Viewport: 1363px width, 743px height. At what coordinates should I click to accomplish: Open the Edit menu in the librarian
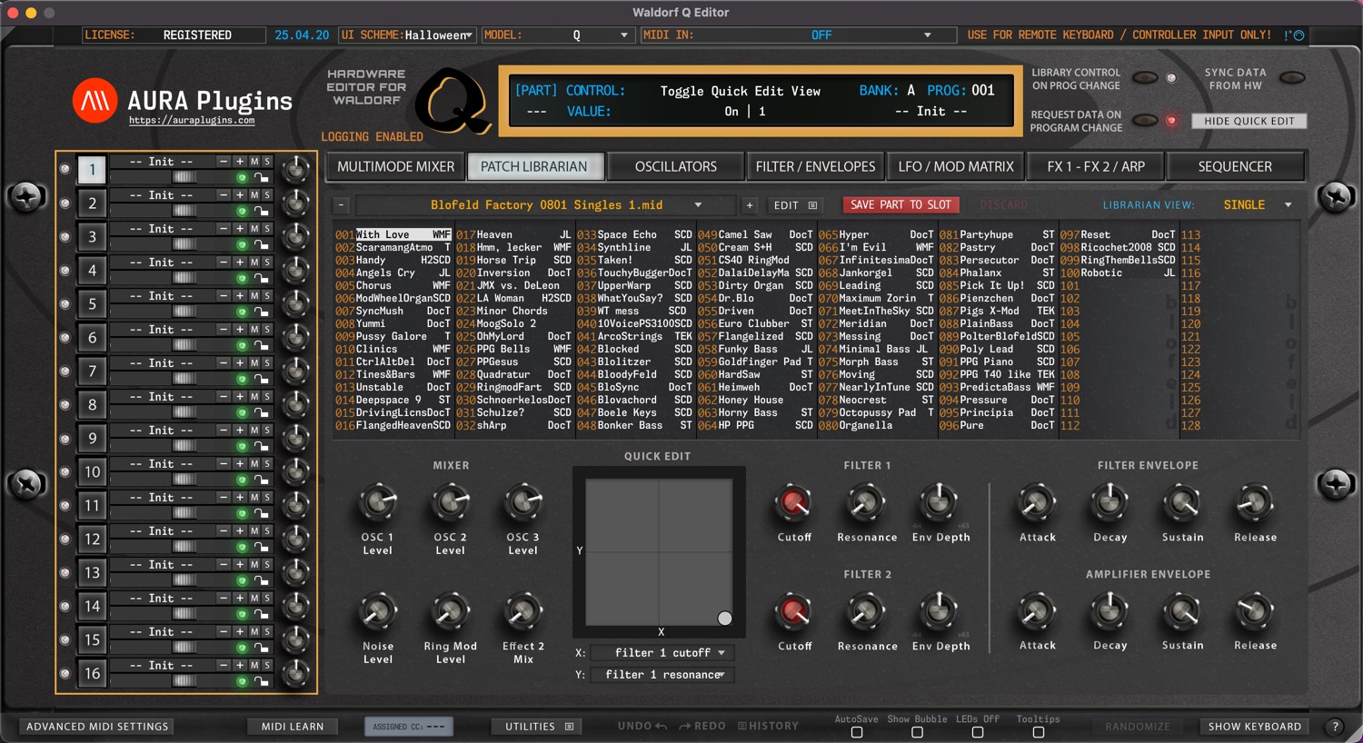(x=796, y=205)
